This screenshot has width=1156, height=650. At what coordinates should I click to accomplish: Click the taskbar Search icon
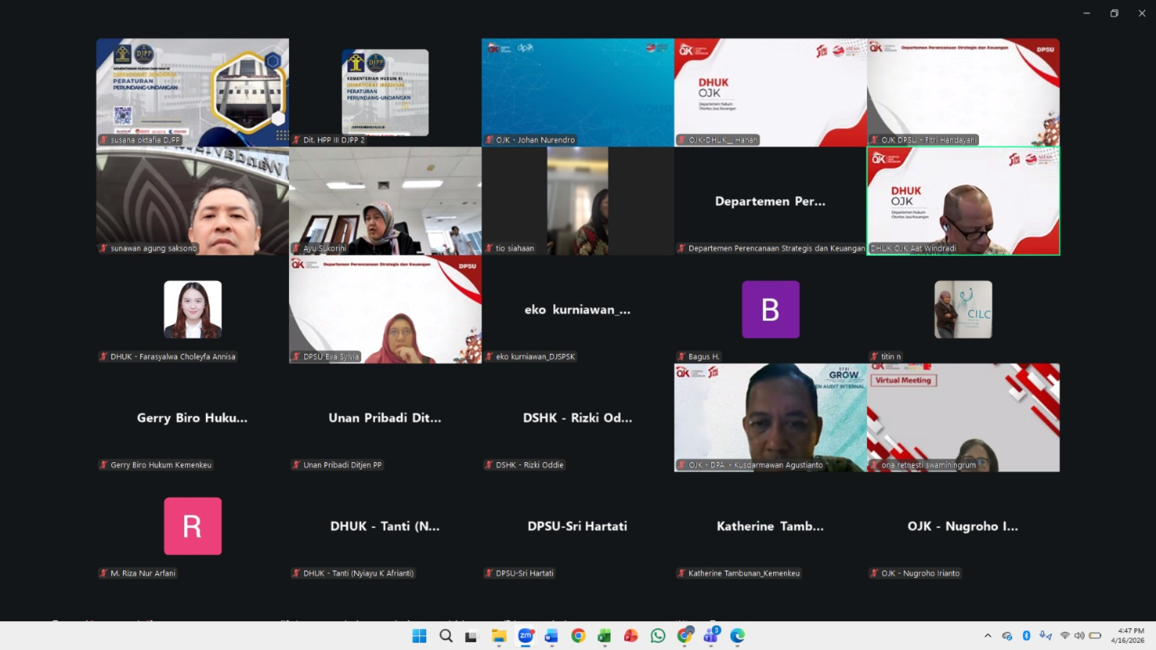(446, 636)
